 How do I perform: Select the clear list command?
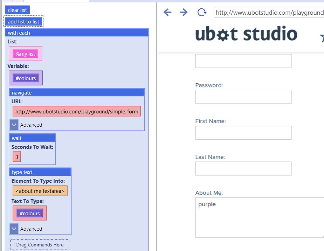tap(18, 10)
